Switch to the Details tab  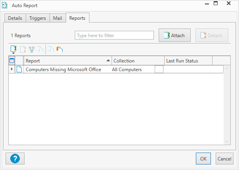coord(15,18)
